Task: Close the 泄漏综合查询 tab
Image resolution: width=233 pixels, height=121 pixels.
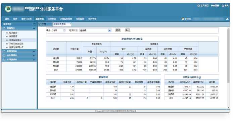Action: point(70,23)
